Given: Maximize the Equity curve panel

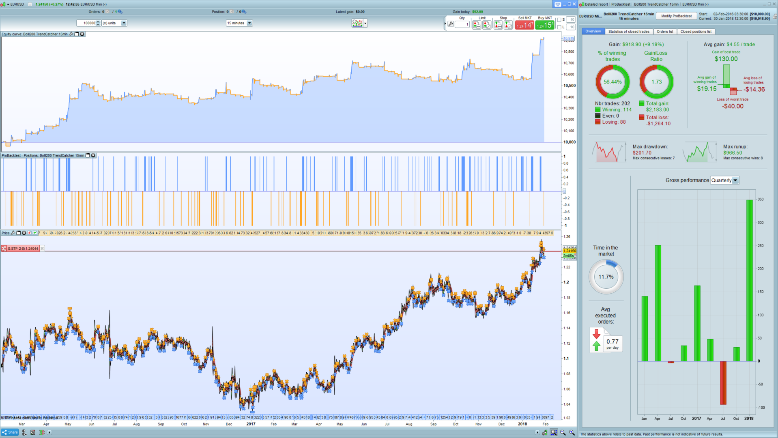Looking at the screenshot, I should [77, 34].
